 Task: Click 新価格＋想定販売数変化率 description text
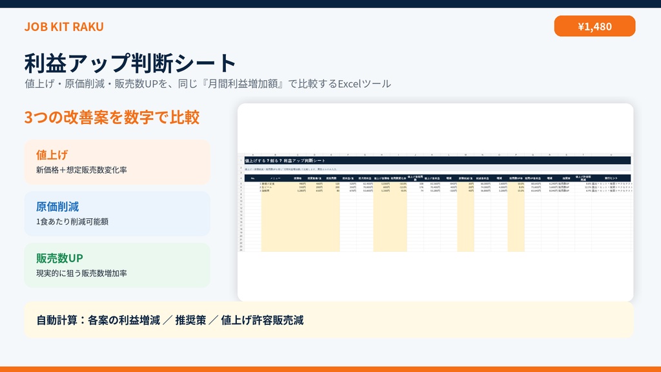81,170
